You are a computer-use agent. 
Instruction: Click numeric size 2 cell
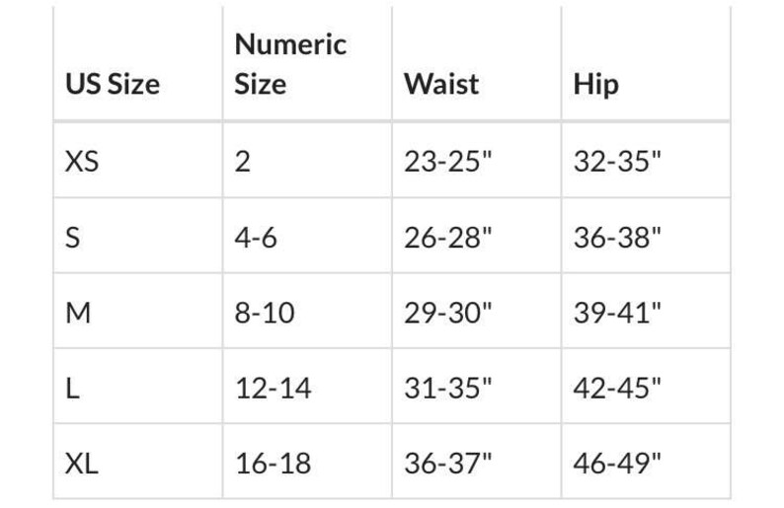(x=243, y=162)
